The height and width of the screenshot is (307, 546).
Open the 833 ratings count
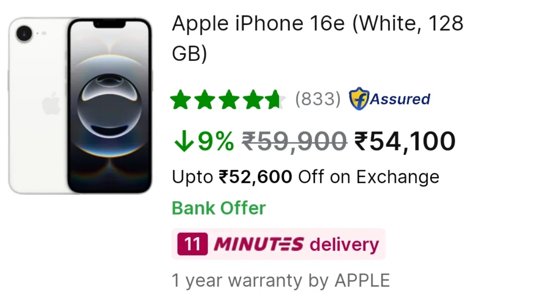coord(318,99)
